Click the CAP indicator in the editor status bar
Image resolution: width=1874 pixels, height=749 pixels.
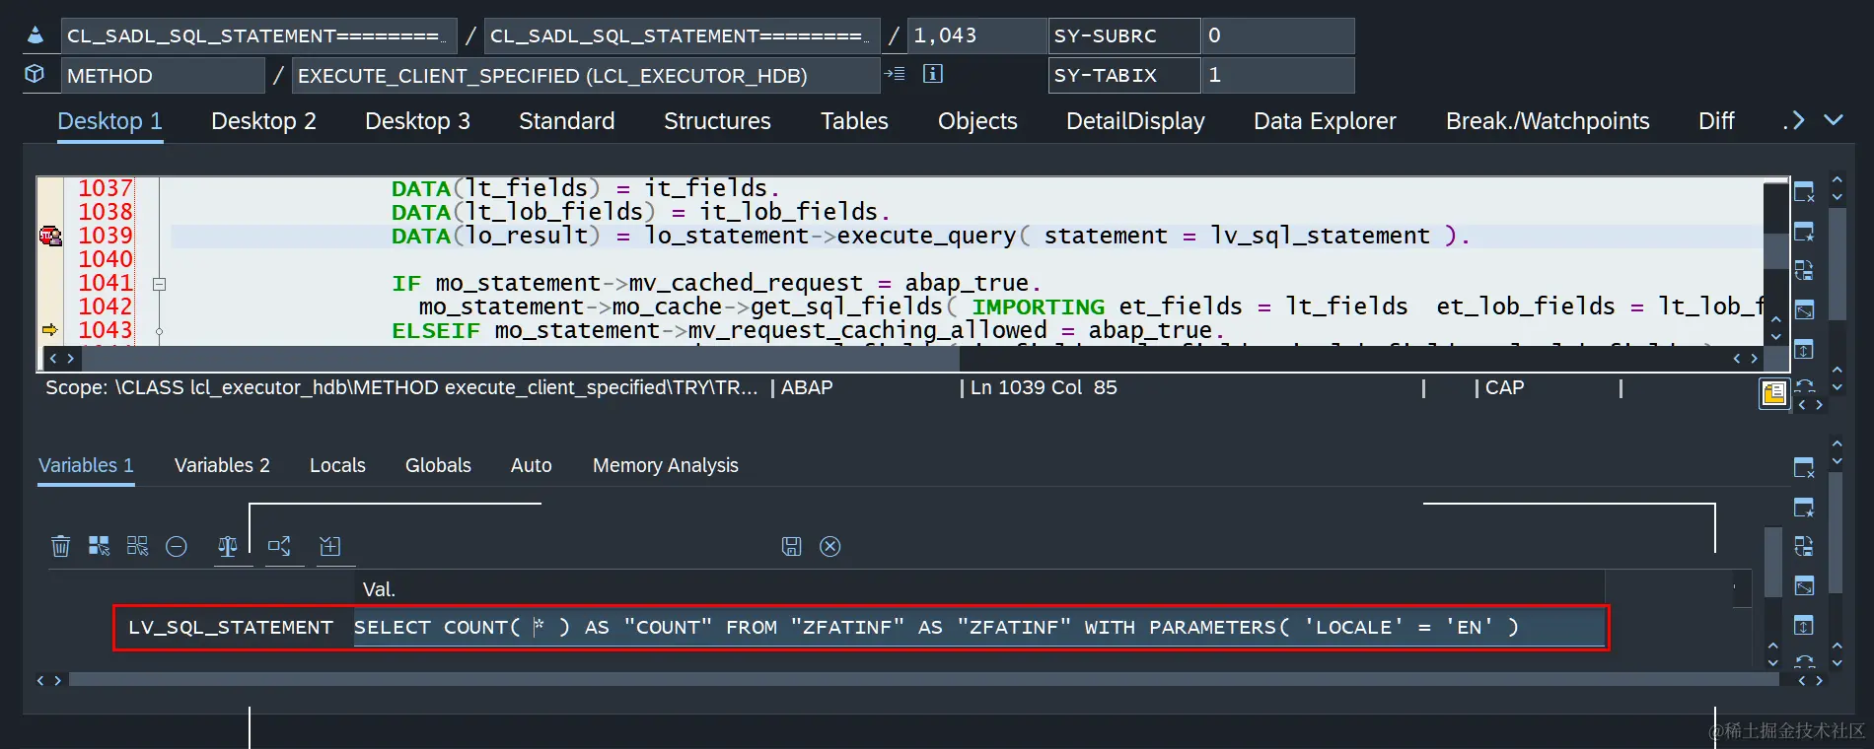(1504, 387)
